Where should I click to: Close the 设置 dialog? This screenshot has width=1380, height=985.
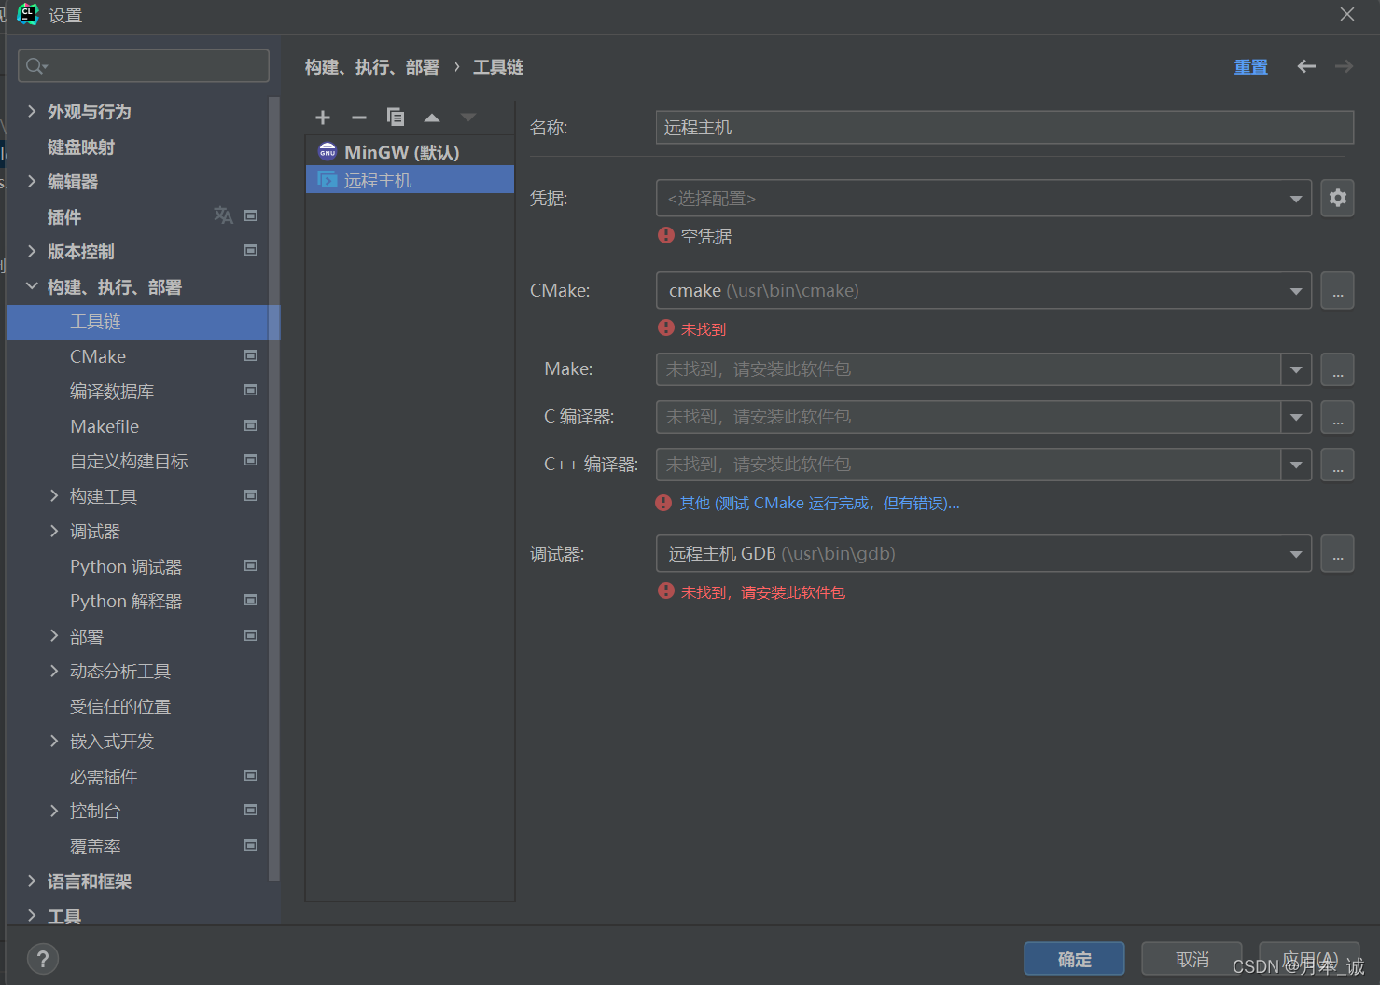tap(1346, 14)
